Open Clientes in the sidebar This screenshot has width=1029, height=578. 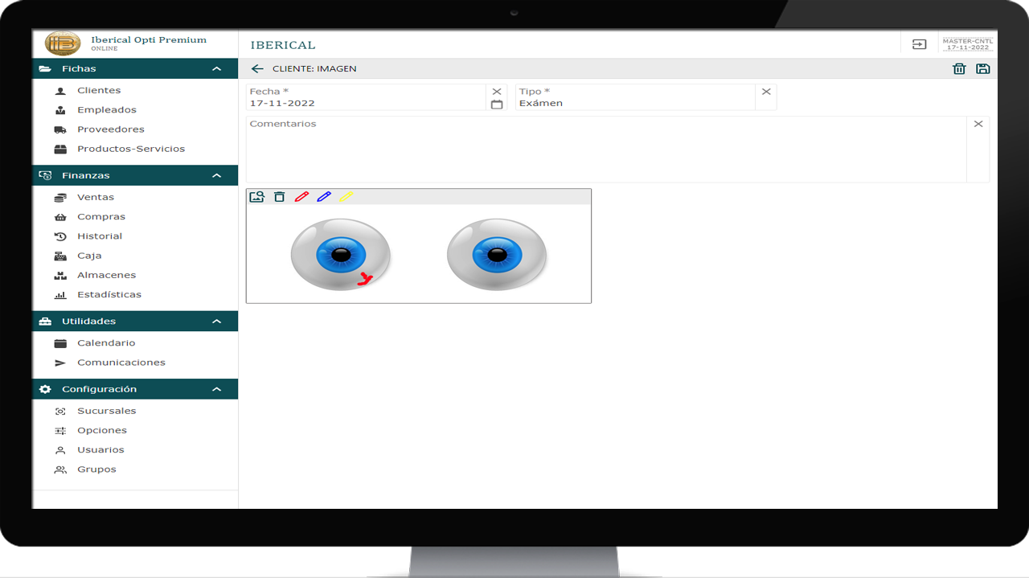click(x=99, y=91)
